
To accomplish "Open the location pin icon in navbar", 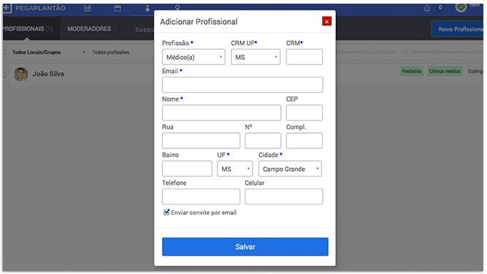I will (177, 7).
